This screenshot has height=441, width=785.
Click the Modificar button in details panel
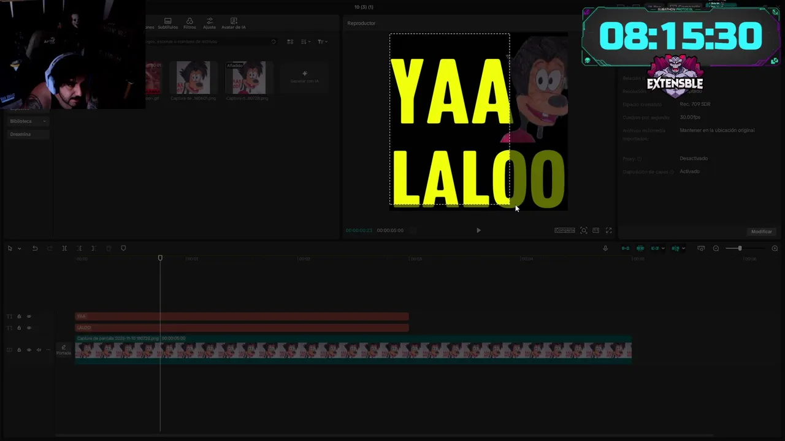tap(761, 232)
